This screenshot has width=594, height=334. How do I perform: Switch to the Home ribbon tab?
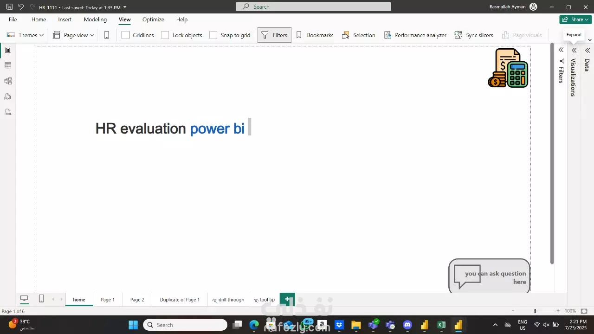(x=39, y=19)
